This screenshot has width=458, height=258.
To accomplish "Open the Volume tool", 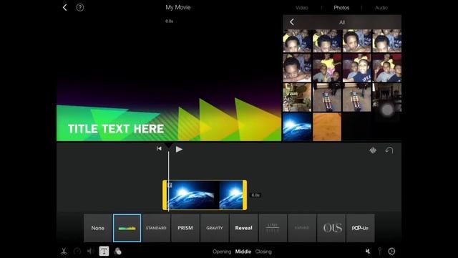I will [x=90, y=252].
